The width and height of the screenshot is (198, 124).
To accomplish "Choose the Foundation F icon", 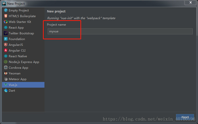I will click(x=6, y=39).
